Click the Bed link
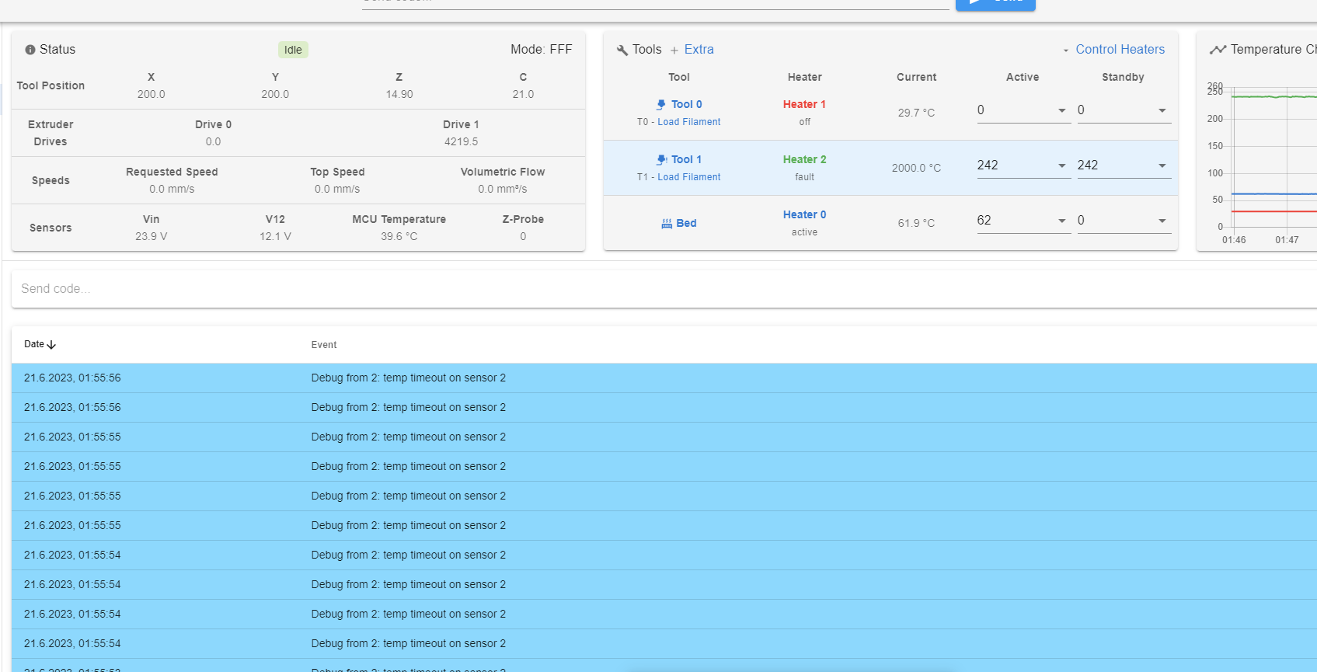 pyautogui.click(x=686, y=223)
